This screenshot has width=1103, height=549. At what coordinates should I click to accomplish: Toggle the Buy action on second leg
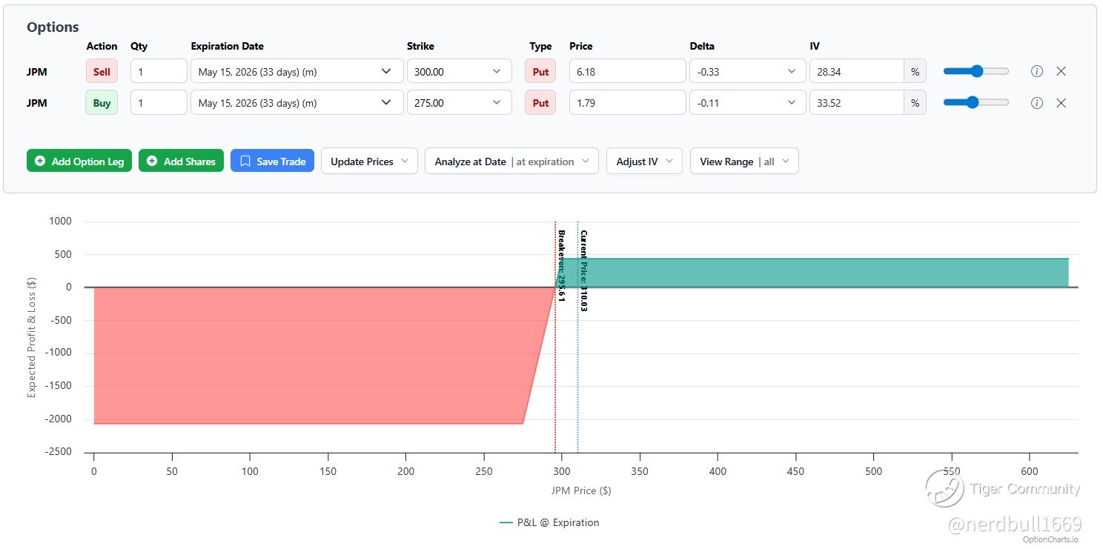tap(102, 103)
